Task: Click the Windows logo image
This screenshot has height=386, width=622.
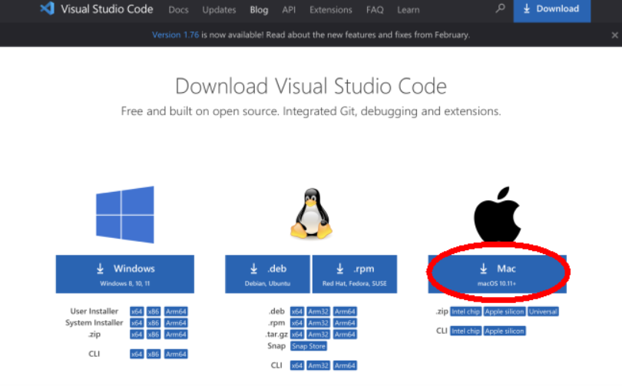Action: (x=124, y=214)
